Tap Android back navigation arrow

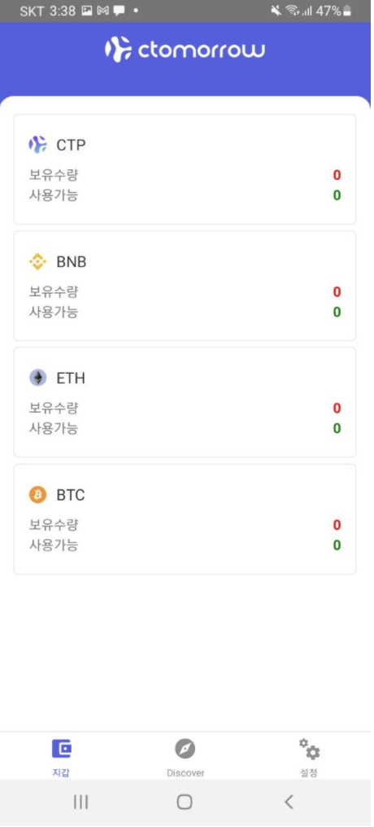(x=288, y=802)
